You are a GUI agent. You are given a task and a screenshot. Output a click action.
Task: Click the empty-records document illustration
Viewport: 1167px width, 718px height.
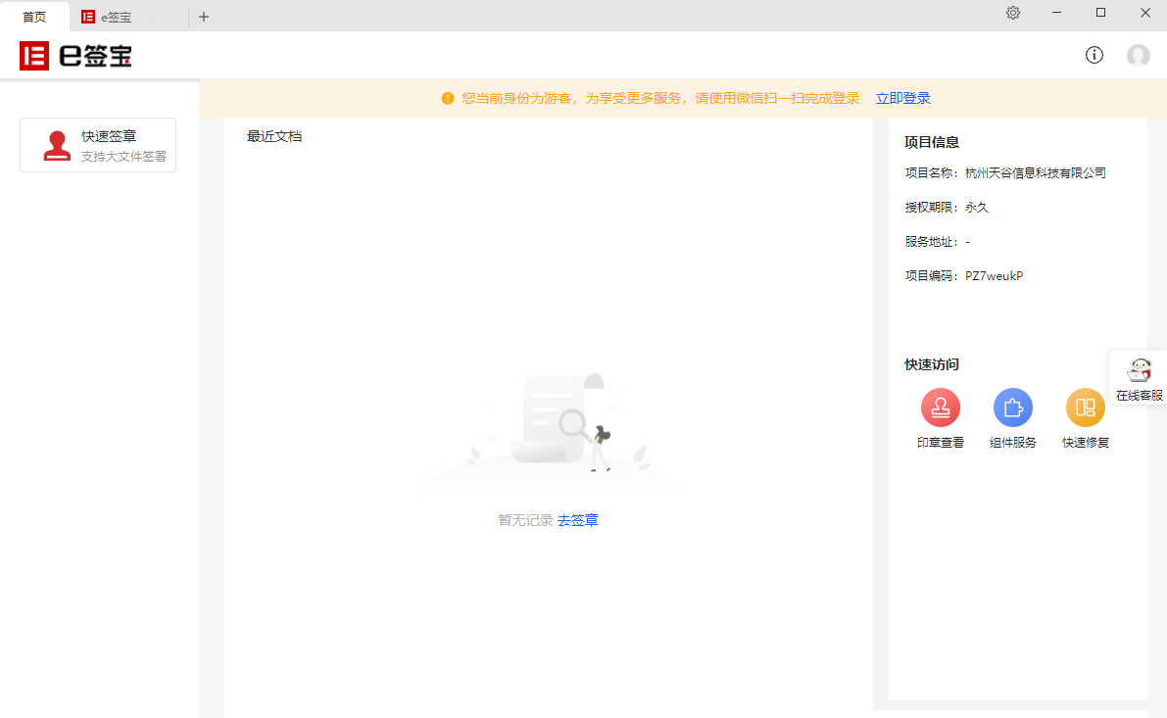coord(559,423)
